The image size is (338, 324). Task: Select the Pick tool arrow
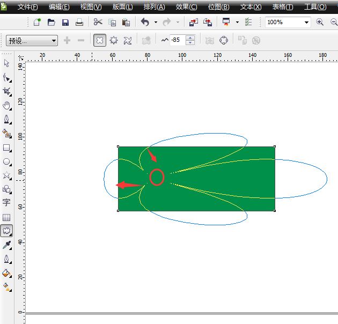coord(6,63)
